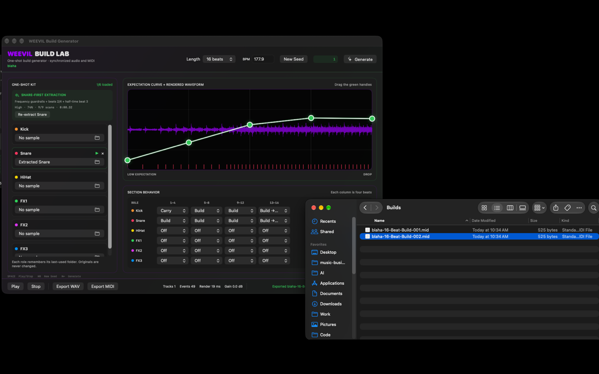Open Finder group-by options menu
This screenshot has height=374, width=599.
tap(539, 208)
